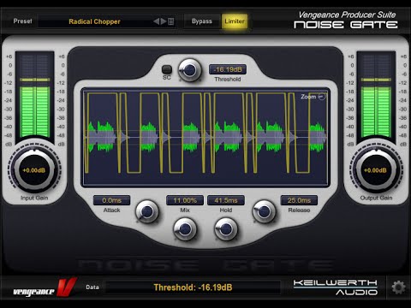Select the 25.0ms Release value field
The width and height of the screenshot is (411, 308).
[299, 200]
